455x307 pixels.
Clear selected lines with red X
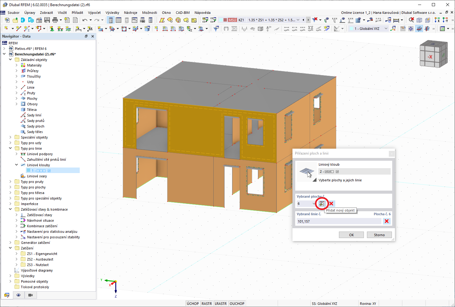pyautogui.click(x=387, y=221)
